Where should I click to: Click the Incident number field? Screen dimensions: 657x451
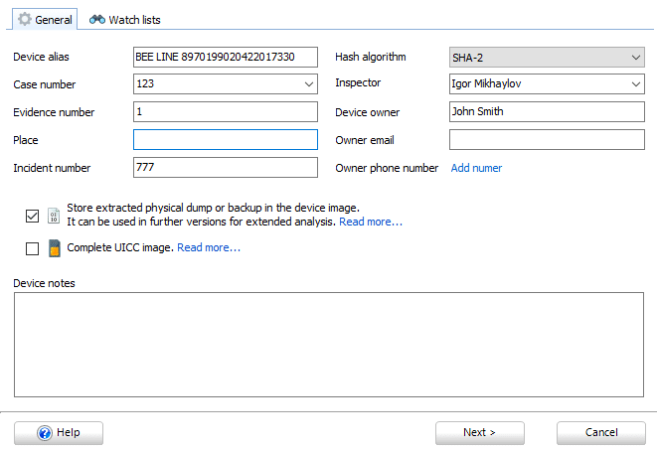point(226,168)
